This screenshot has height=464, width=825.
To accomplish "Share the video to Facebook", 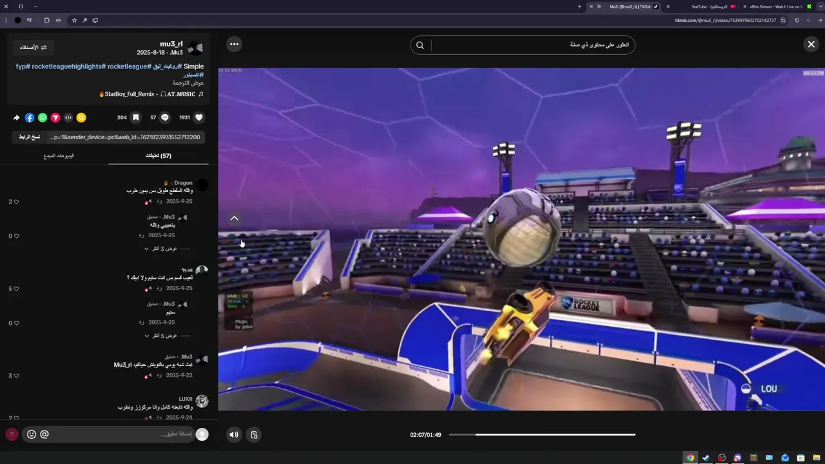I will point(30,117).
